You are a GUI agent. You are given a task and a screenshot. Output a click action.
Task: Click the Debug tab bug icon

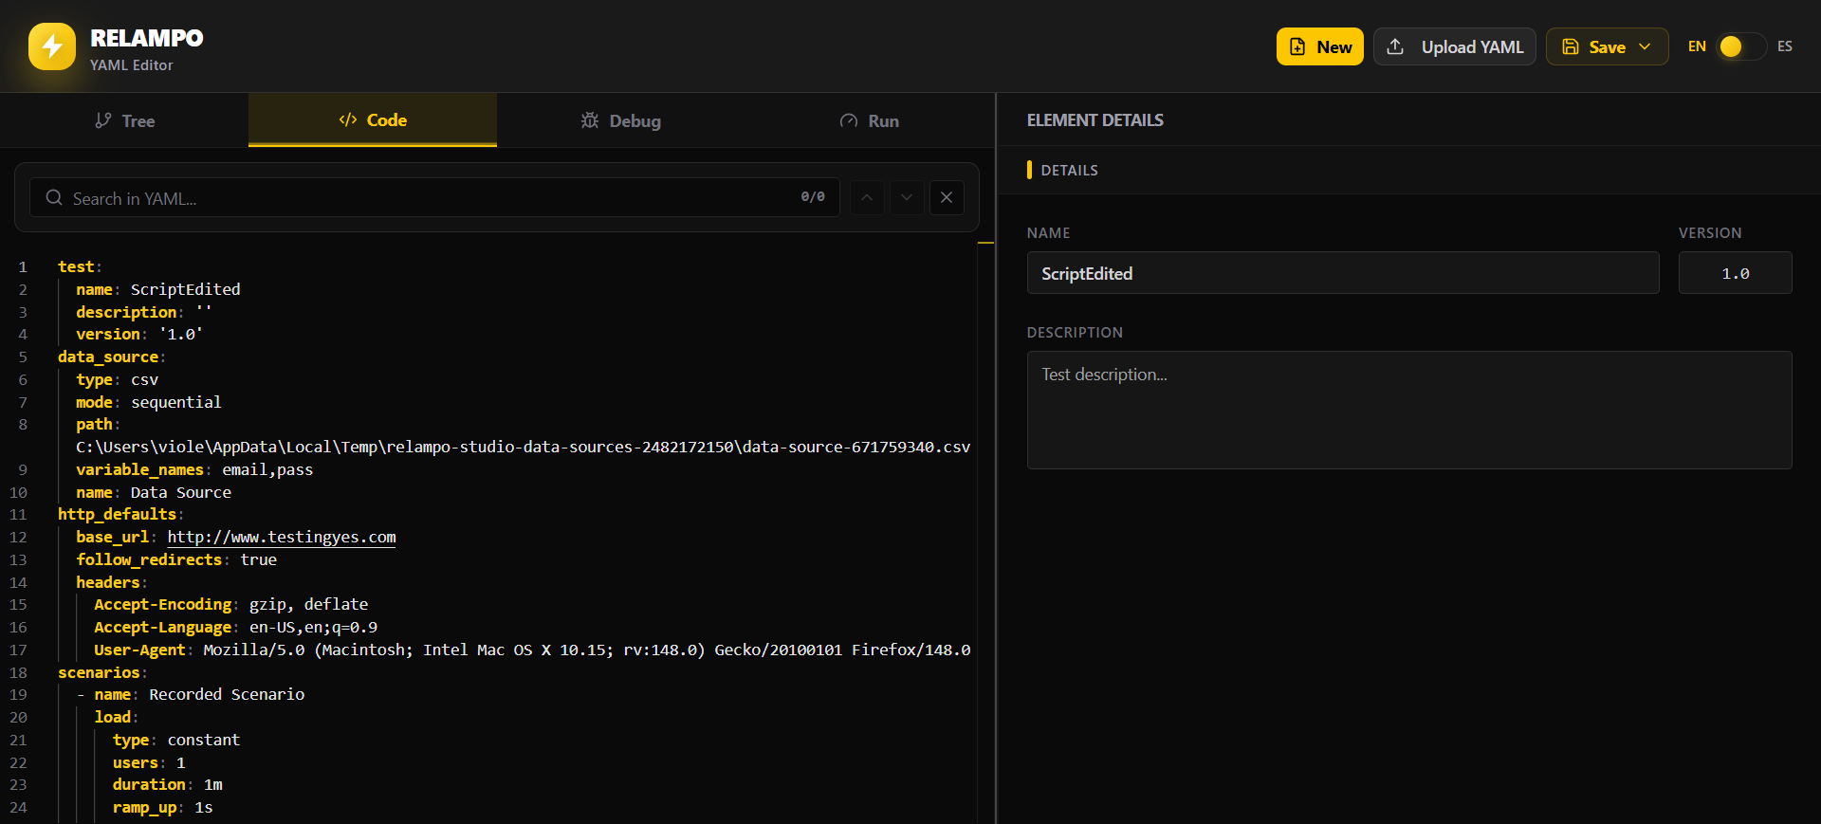[x=590, y=120]
